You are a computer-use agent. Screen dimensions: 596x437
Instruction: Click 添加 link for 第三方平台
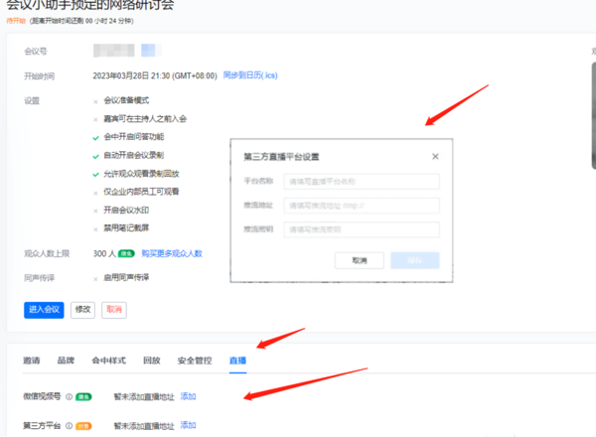tap(188, 425)
